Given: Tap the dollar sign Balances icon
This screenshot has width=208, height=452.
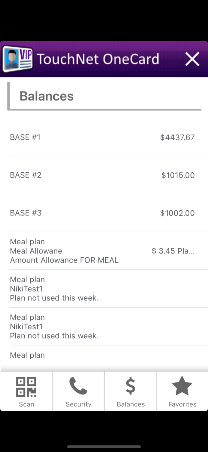Looking at the screenshot, I should pyautogui.click(x=131, y=386).
